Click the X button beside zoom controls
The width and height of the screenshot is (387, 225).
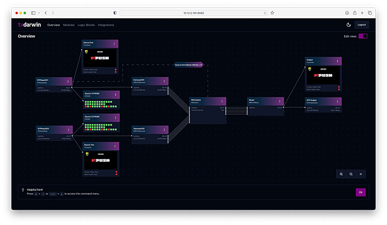361,174
